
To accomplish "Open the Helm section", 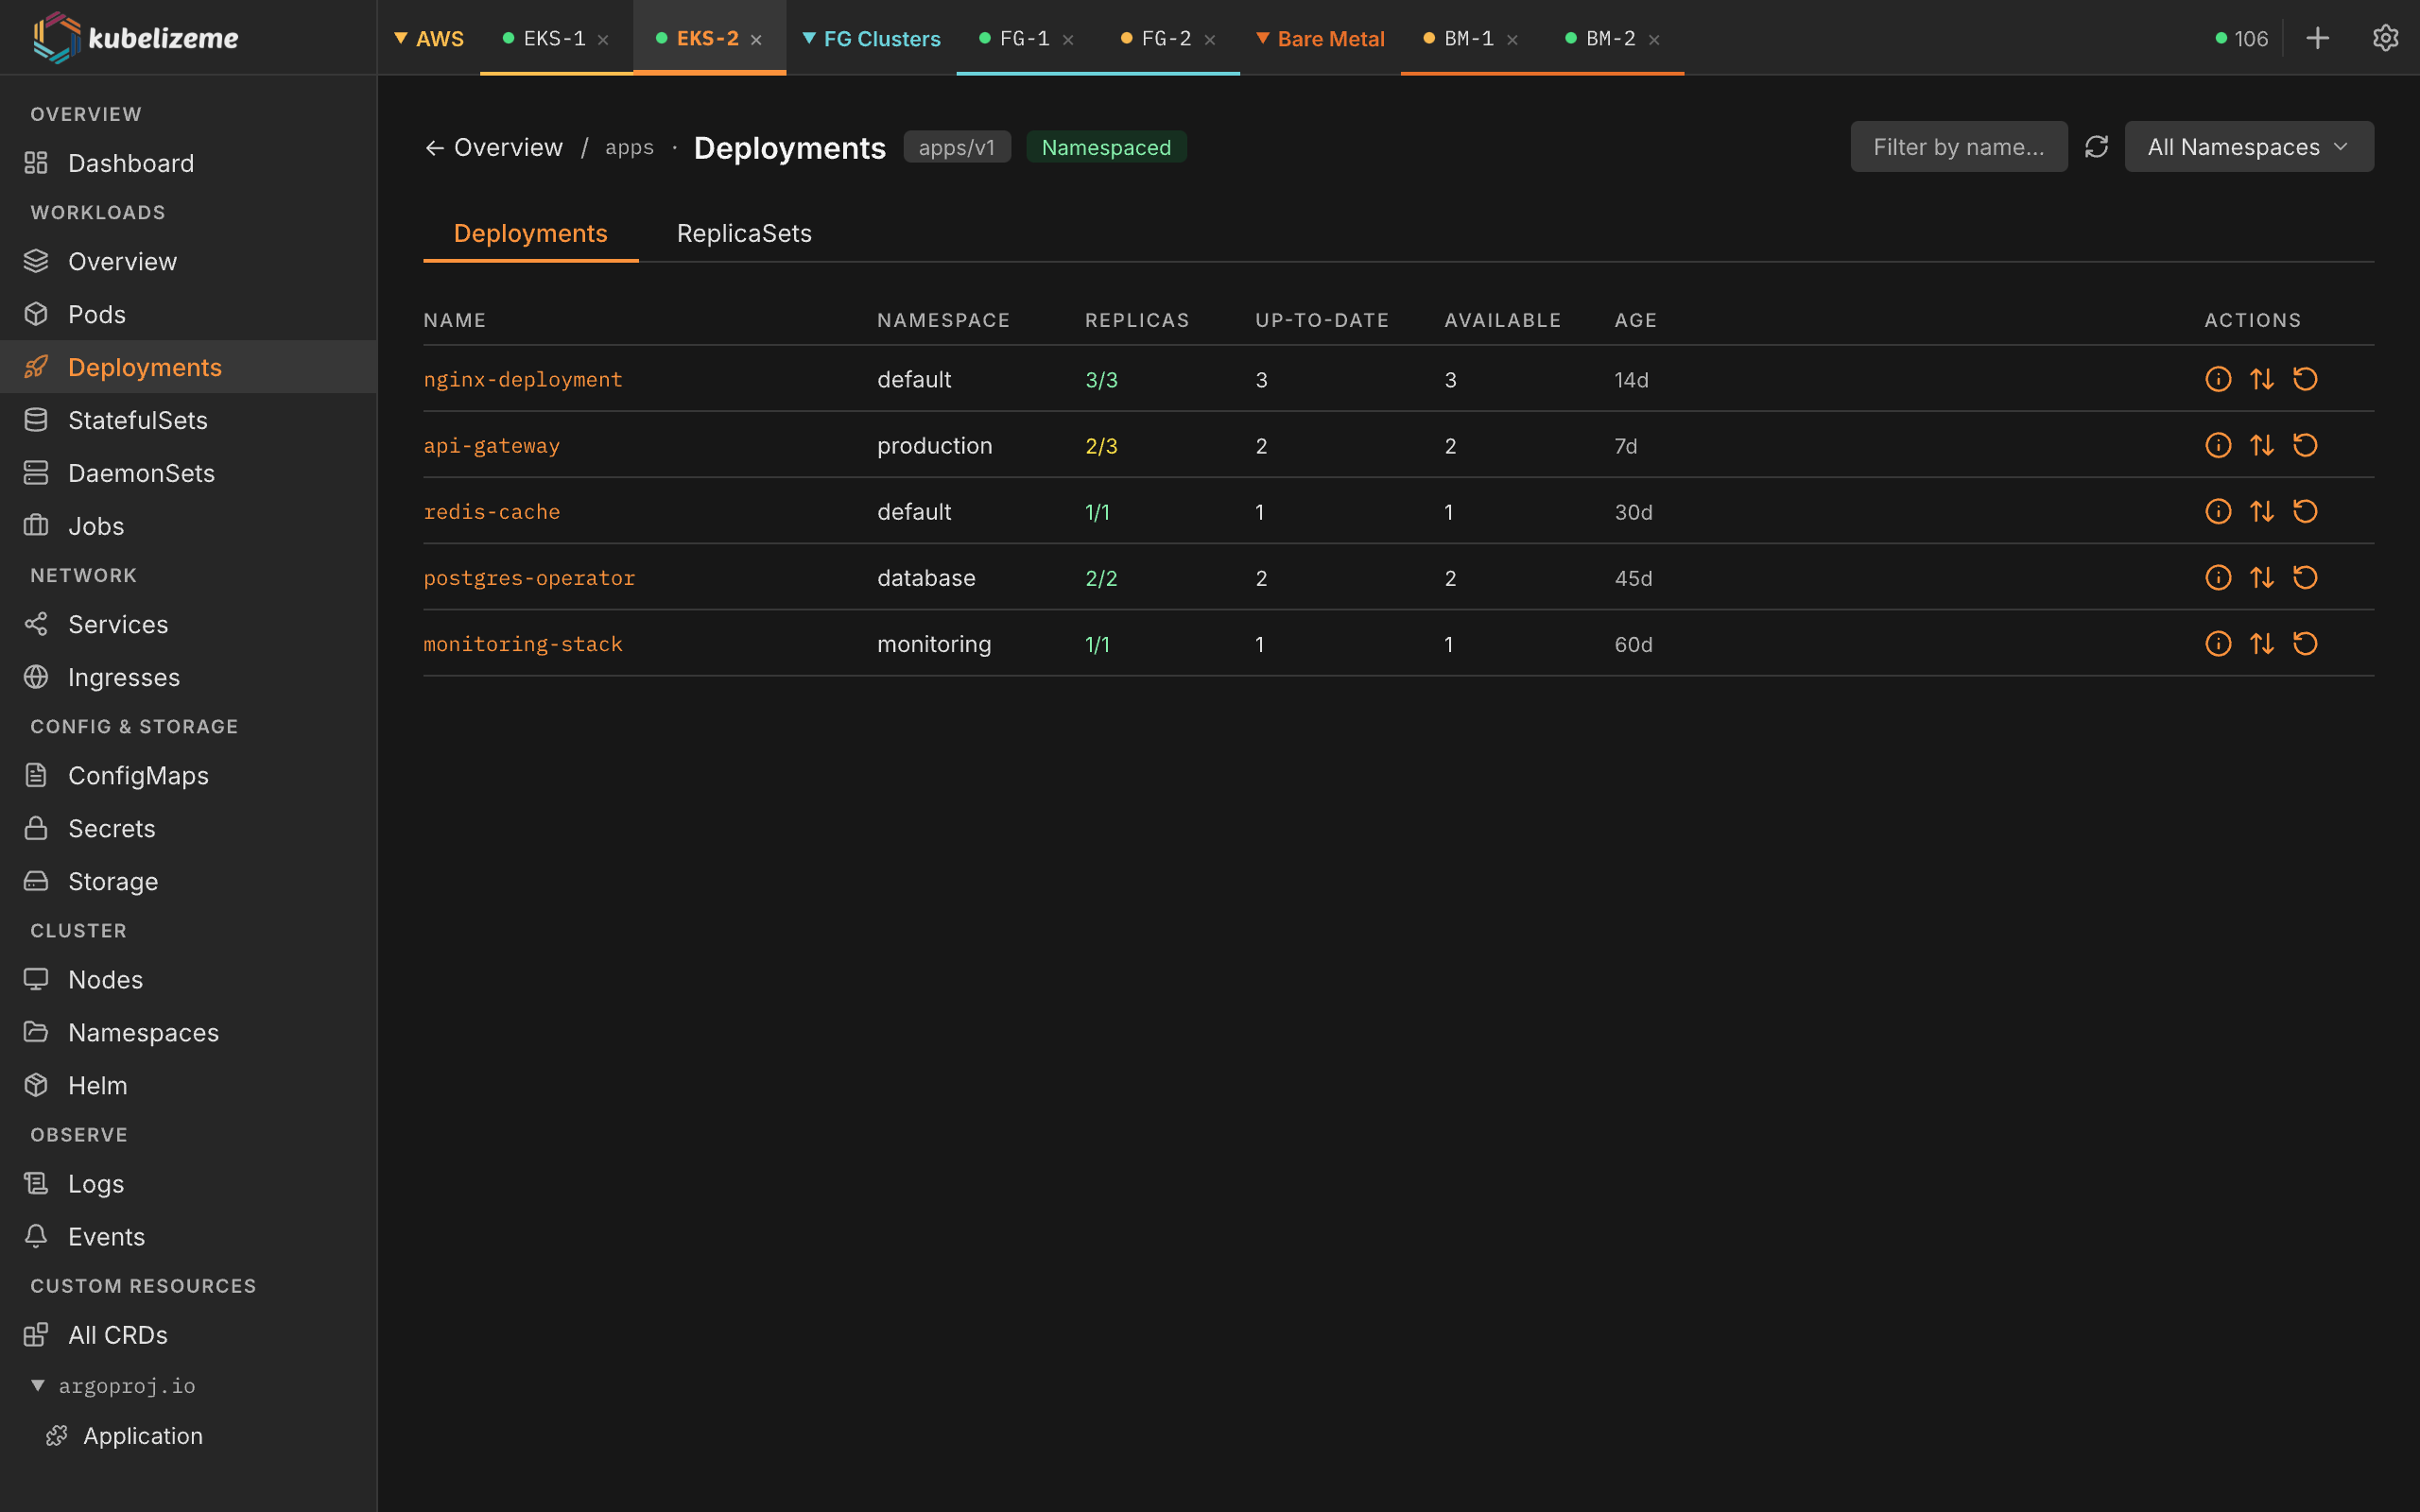I will pyautogui.click(x=97, y=1085).
